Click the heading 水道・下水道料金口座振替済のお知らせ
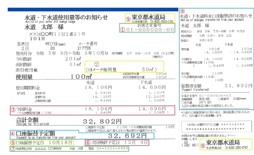This screenshot has height=155, width=254. pyautogui.click(x=216, y=16)
